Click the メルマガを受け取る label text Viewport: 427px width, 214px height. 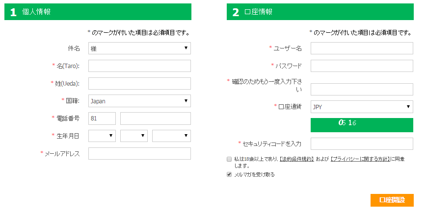click(x=255, y=175)
